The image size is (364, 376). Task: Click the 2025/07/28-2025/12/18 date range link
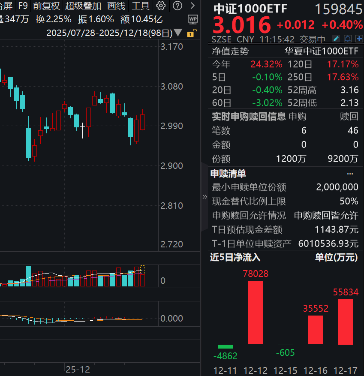point(109,33)
